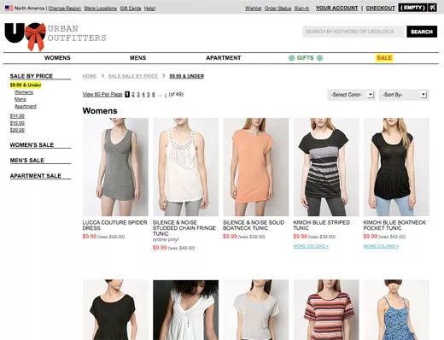The height and width of the screenshot is (340, 444).
Task: Open second-row red striped tee photo
Action: point(326,310)
